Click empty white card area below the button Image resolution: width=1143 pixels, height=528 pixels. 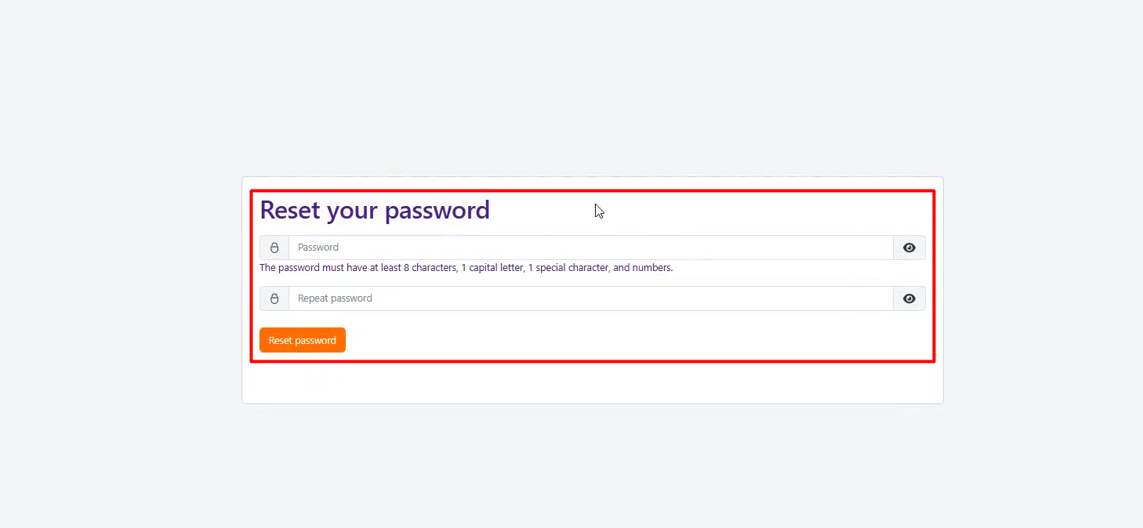pyautogui.click(x=592, y=383)
